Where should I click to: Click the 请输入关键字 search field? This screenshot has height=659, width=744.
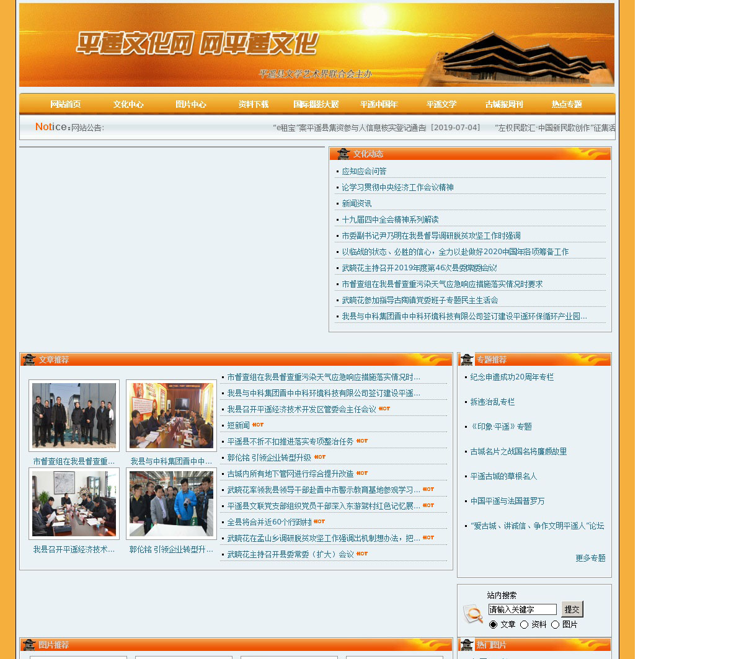[522, 609]
